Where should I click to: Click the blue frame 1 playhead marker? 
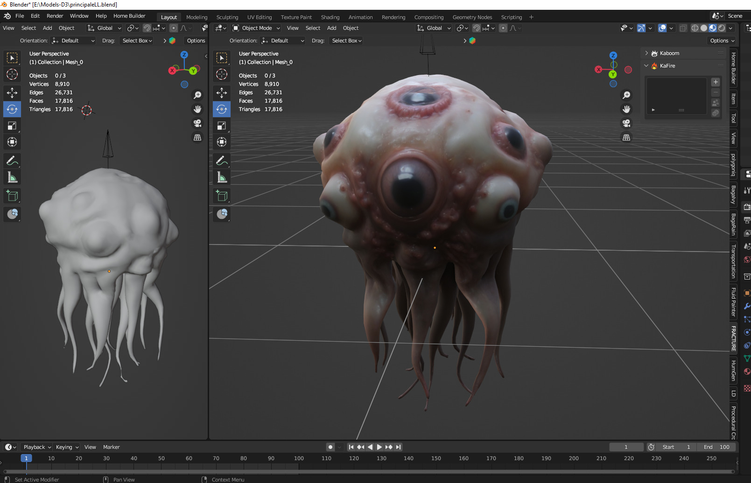pyautogui.click(x=26, y=458)
